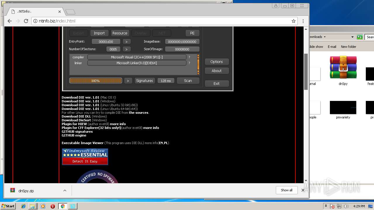Screen dimensions: 374x210
Task: Open GITHUB signatures link
Action: click(77, 132)
